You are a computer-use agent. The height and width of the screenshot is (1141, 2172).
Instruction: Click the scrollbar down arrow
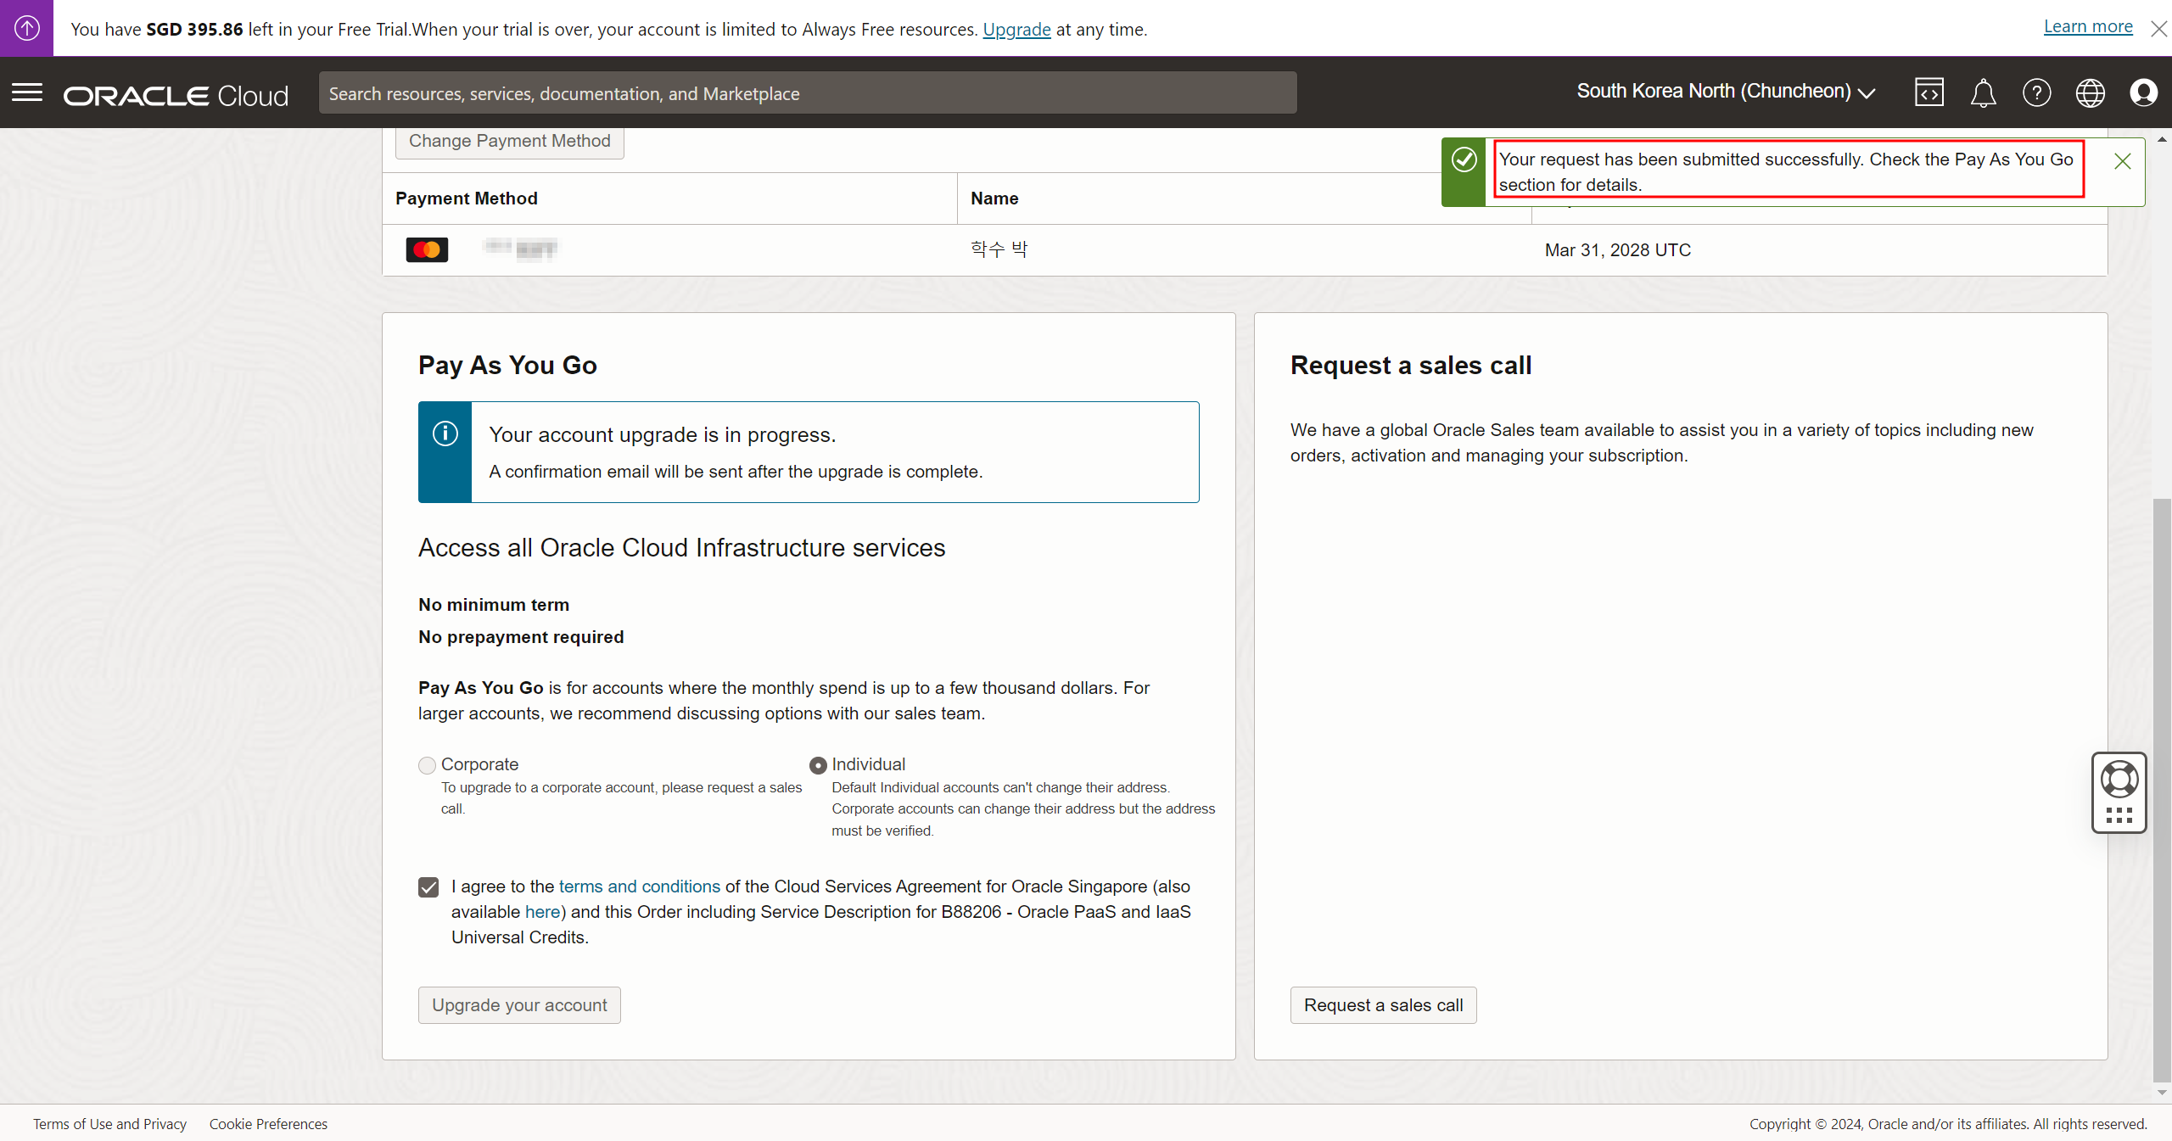tap(2162, 1093)
